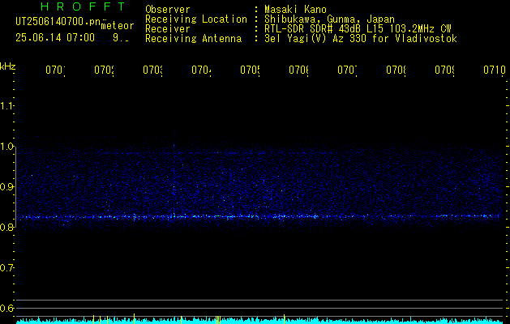Select the Receiving Antenna label

pyautogui.click(x=194, y=39)
